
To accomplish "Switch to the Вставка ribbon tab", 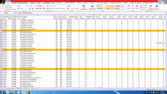I will point(14,3).
